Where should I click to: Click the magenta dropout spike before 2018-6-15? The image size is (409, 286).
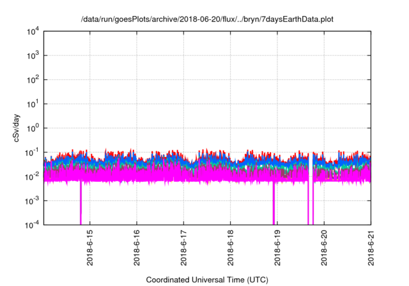click(x=81, y=203)
